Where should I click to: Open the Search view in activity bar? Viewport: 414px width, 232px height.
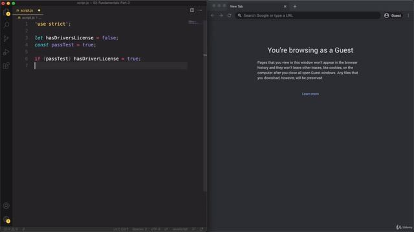[6, 25]
